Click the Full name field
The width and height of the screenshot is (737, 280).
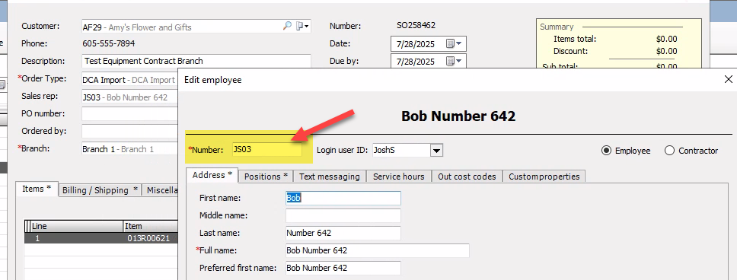(378, 250)
